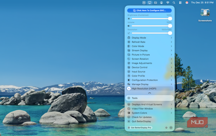Select Quit BetterDisplay
Viewport: 216px width, 136px height.
click(x=149, y=121)
